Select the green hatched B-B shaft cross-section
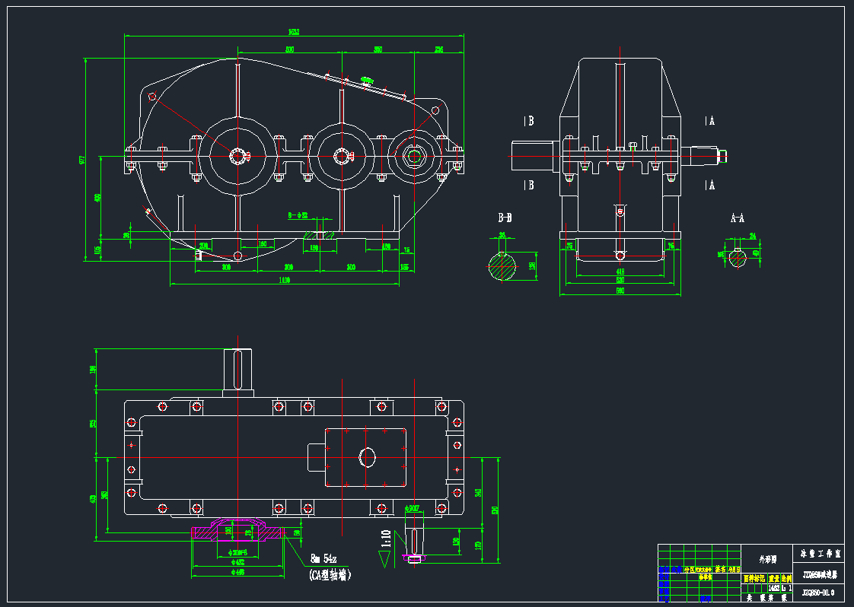This screenshot has height=607, width=854. (502, 265)
